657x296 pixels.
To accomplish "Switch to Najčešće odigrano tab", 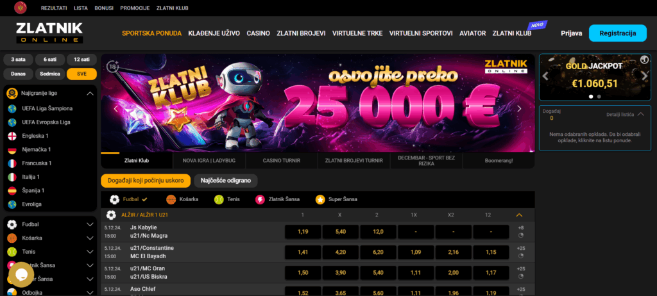I will pyautogui.click(x=226, y=181).
